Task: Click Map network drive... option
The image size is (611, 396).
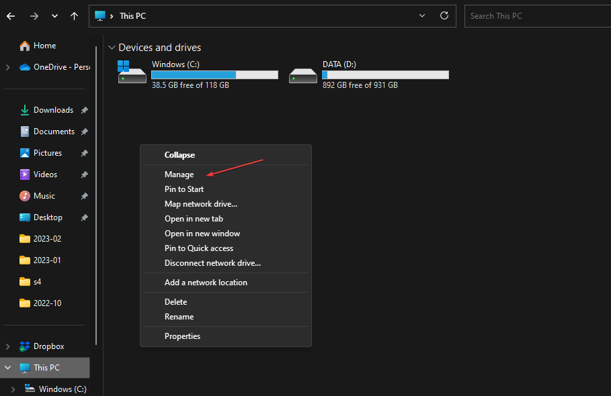Action: (200, 204)
